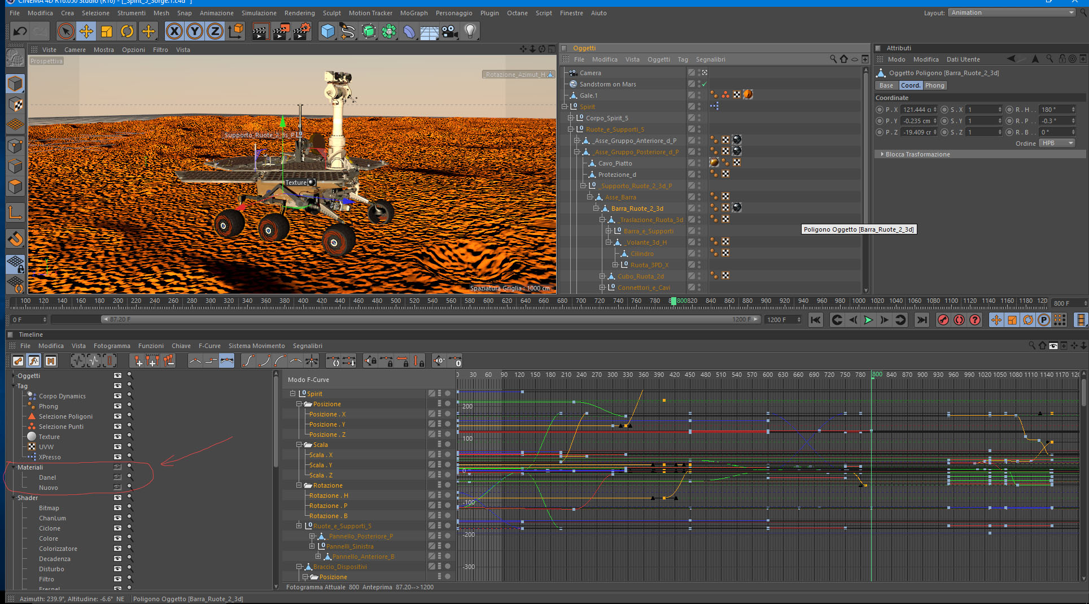Click Colorizzatore in the Shader list
The height and width of the screenshot is (604, 1089).
(x=58, y=549)
